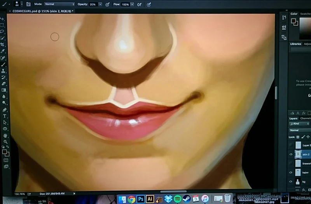311x204 pixels.
Task: Open the tool preset picker arrow
Action: click(9, 4)
